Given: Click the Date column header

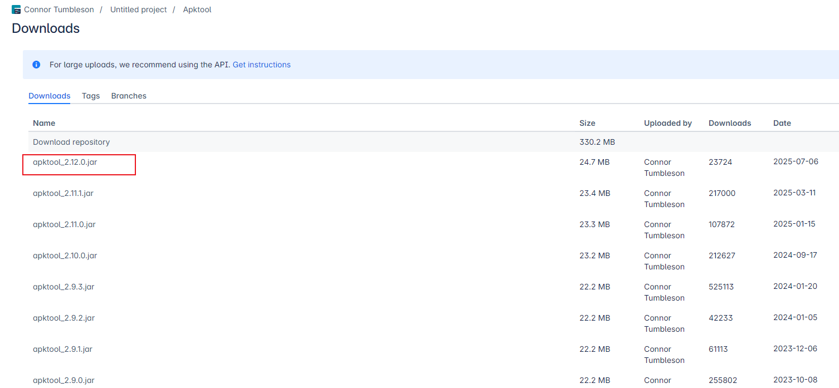Looking at the screenshot, I should [782, 123].
